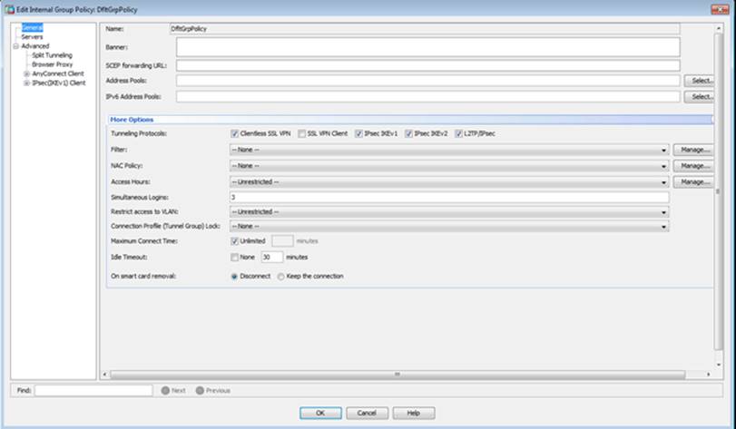Click the Next find icon
Viewport: 736px width, 429px height.
tap(164, 390)
